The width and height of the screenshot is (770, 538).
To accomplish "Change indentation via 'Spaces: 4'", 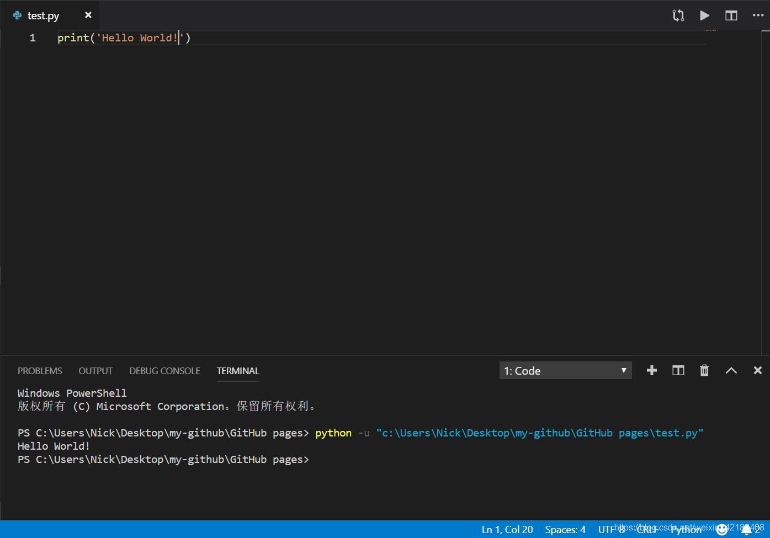I will pyautogui.click(x=565, y=529).
